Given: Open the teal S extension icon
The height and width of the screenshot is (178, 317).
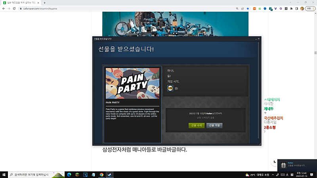Looking at the screenshot, I should (x=271, y=9).
